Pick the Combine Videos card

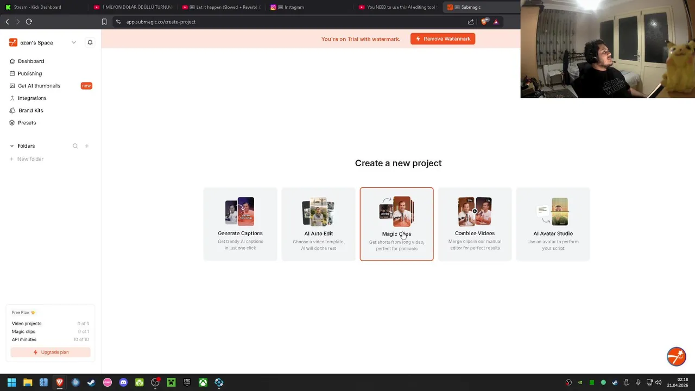[475, 224]
